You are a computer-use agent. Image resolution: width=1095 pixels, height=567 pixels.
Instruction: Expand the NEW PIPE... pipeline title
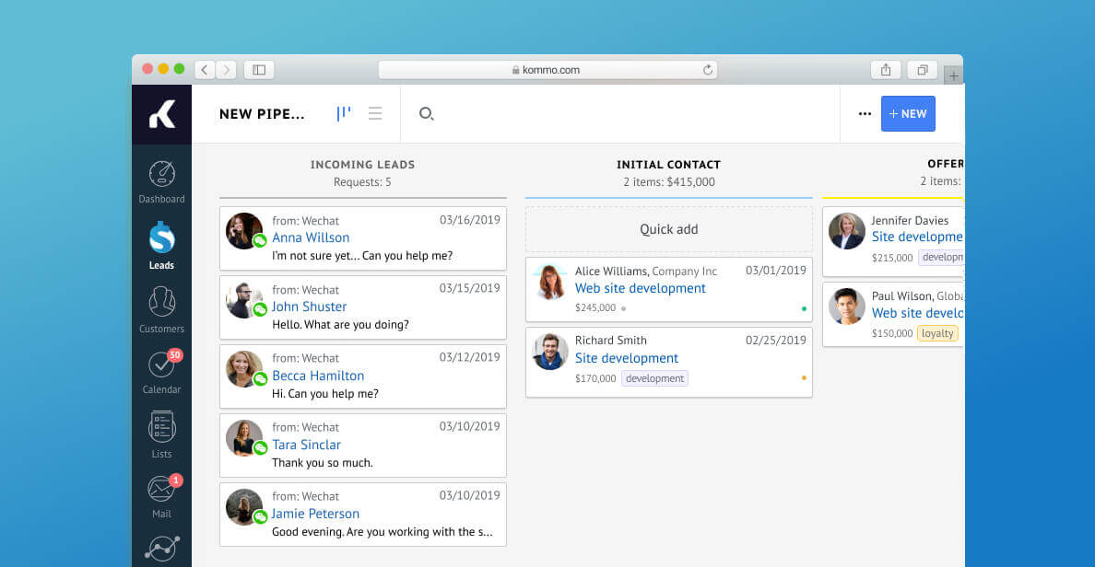[262, 114]
